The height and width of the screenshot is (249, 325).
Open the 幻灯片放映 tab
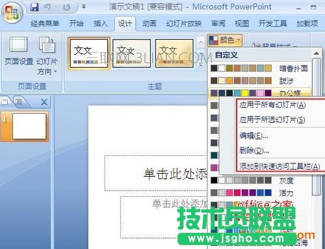click(184, 23)
